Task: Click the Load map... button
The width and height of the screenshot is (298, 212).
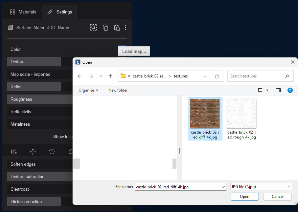Action: click(x=134, y=51)
